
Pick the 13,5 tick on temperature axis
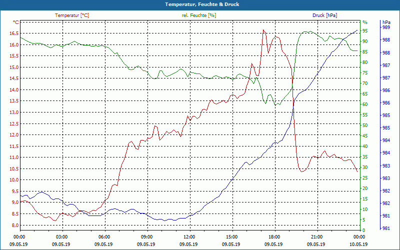click(14, 101)
